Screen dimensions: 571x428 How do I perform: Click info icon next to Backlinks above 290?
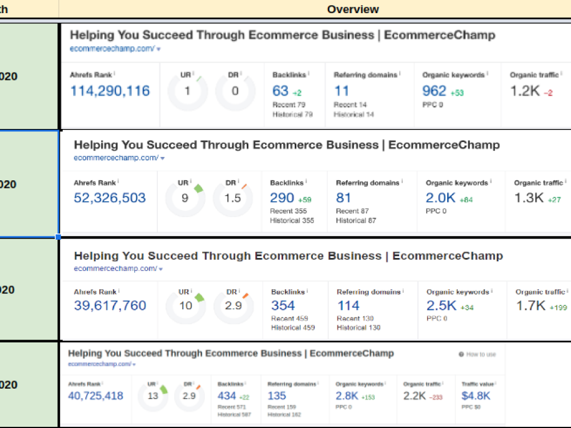[x=307, y=182]
